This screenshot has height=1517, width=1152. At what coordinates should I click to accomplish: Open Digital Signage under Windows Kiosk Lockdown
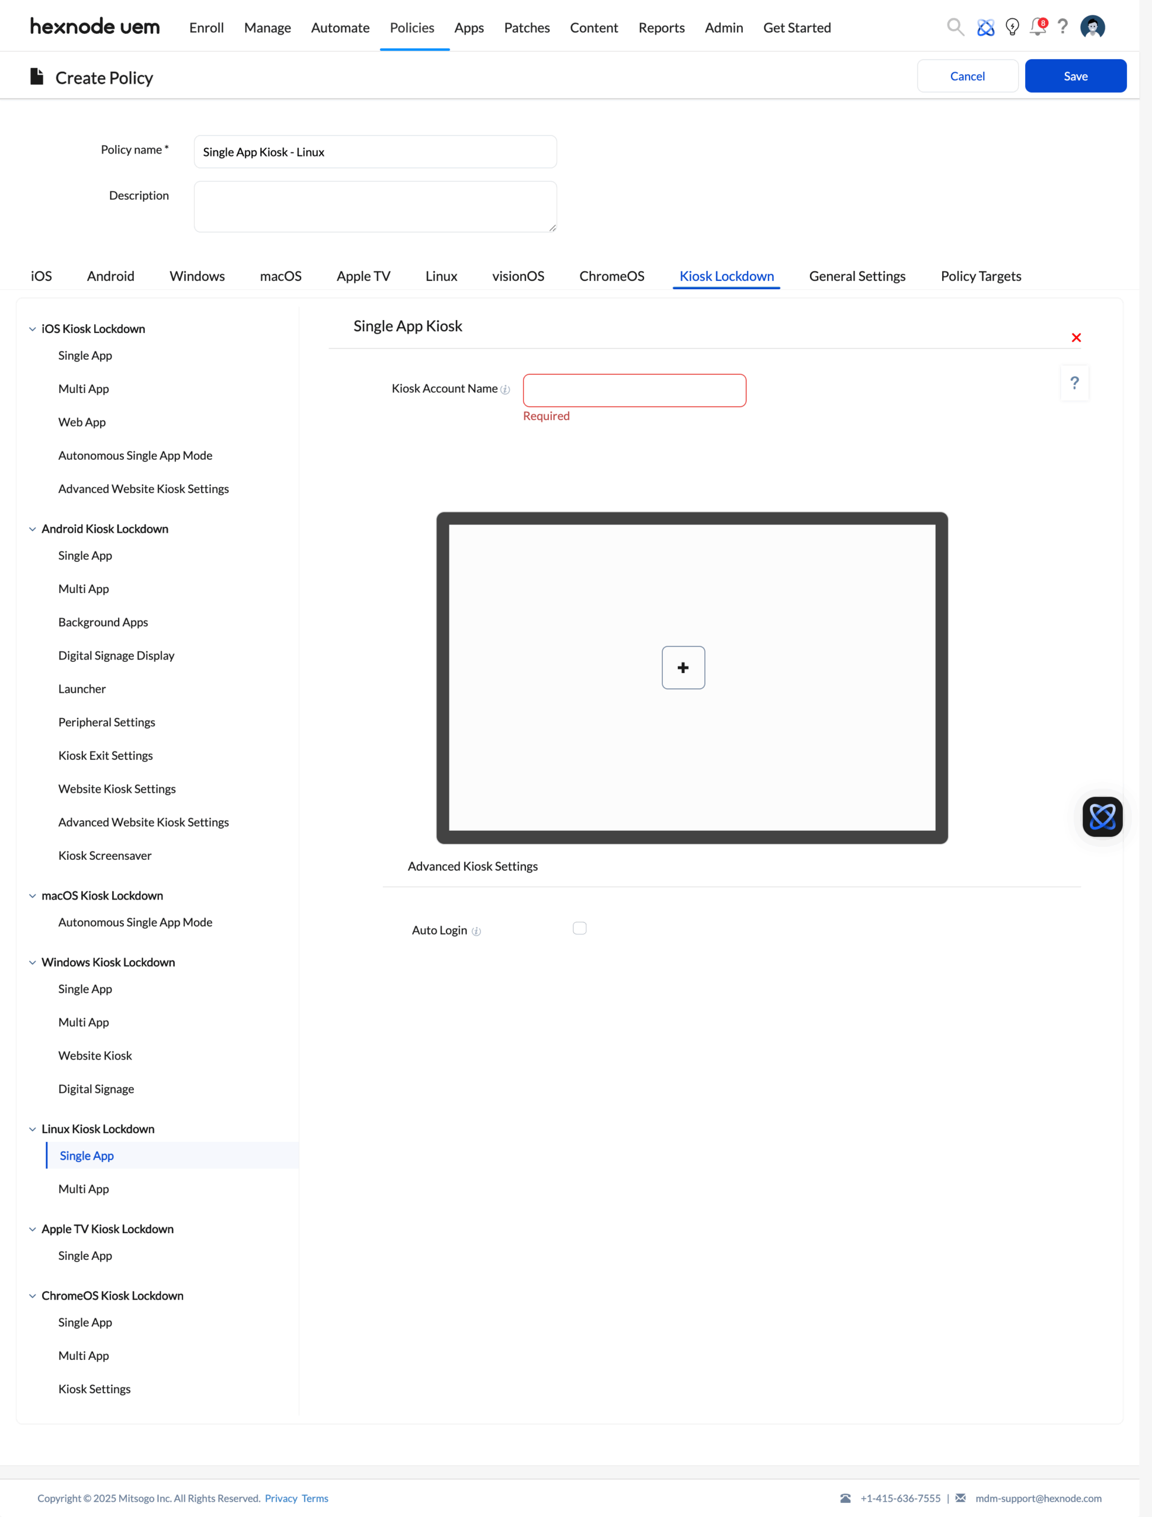pos(96,1089)
